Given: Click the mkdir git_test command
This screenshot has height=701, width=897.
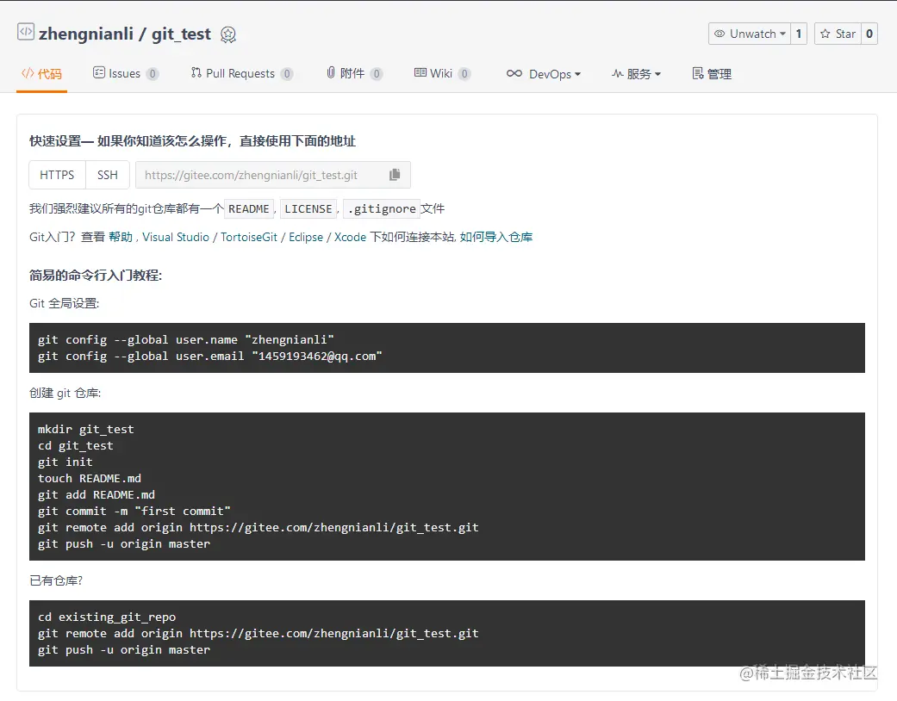Looking at the screenshot, I should (86, 430).
